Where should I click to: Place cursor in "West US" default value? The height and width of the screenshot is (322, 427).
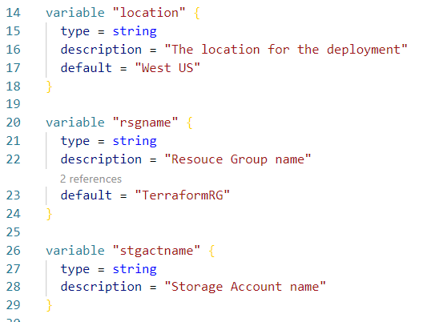point(167,67)
